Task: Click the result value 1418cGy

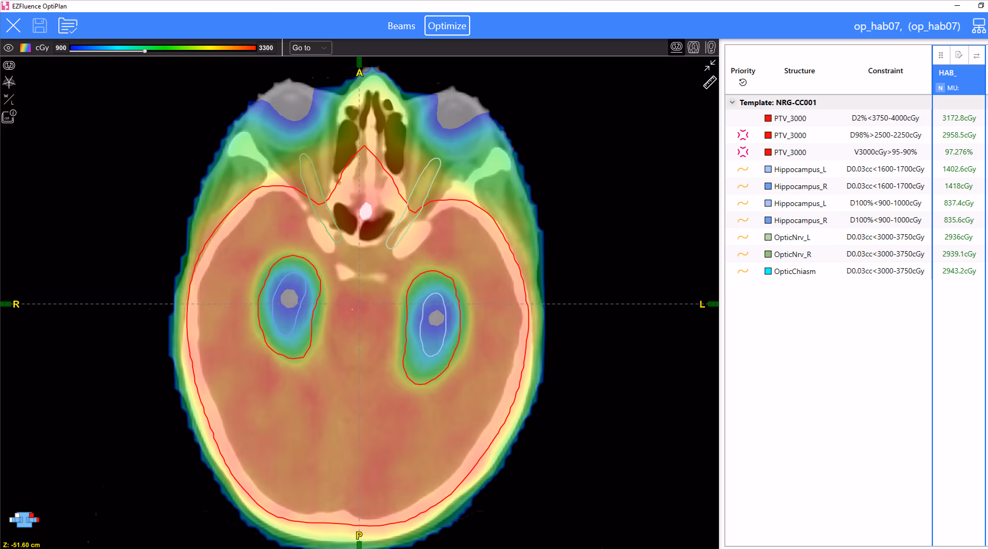Action: point(959,186)
